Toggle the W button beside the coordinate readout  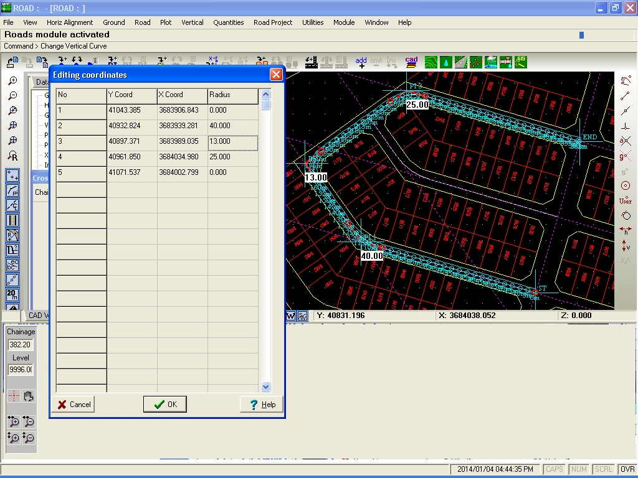click(x=290, y=316)
